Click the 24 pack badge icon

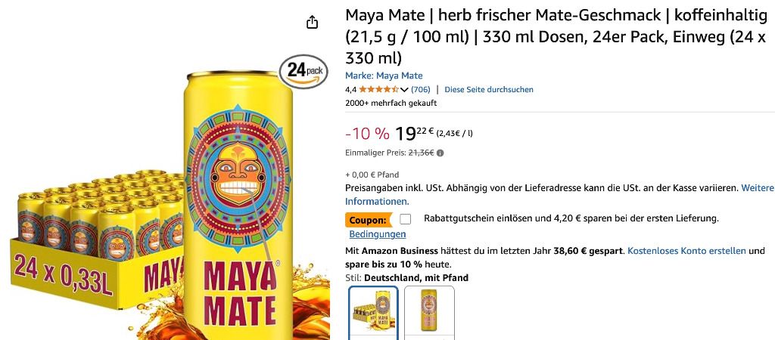pyautogui.click(x=305, y=72)
